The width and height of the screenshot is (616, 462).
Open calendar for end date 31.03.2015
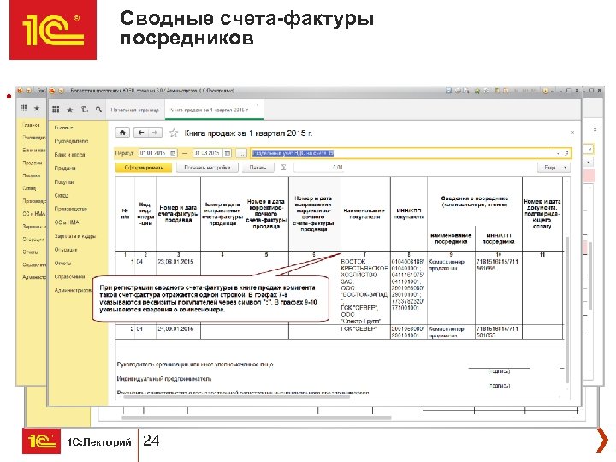click(x=227, y=153)
